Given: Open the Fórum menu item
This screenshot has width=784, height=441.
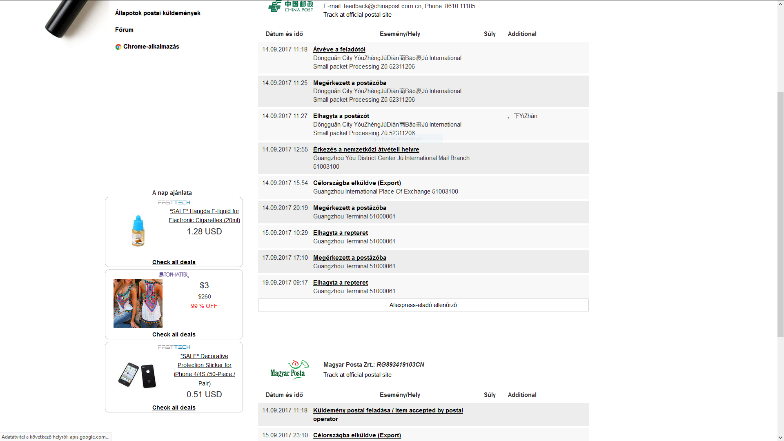Looking at the screenshot, I should pos(124,30).
